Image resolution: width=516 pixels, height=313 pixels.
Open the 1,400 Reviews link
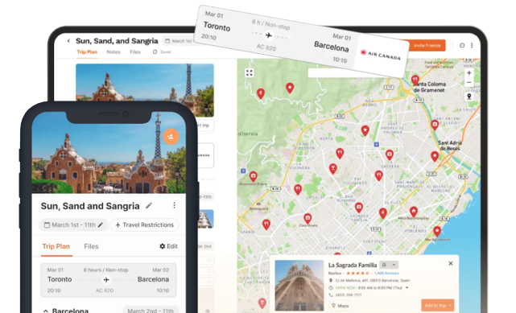tap(386, 274)
